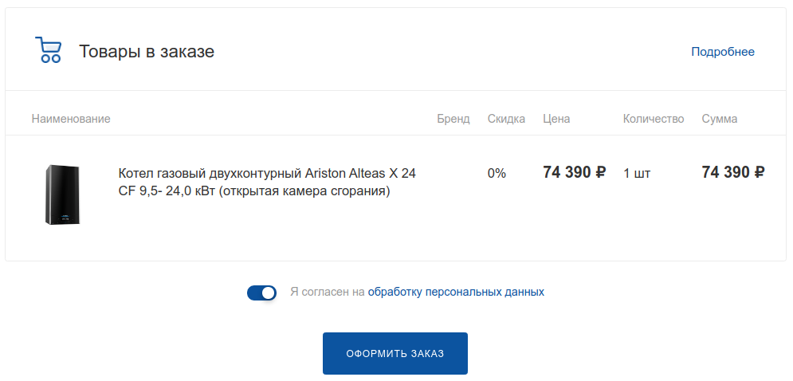Click the Скидка column header
The image size is (793, 381).
coord(506,119)
